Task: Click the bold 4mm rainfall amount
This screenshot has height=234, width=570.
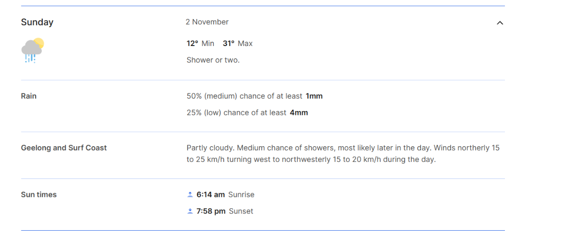Action: (x=299, y=112)
